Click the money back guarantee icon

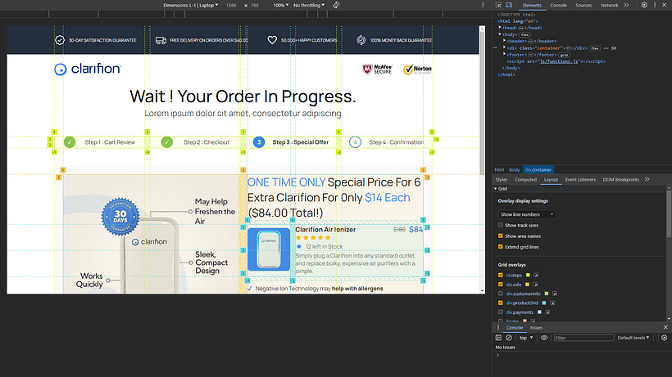[361, 40]
